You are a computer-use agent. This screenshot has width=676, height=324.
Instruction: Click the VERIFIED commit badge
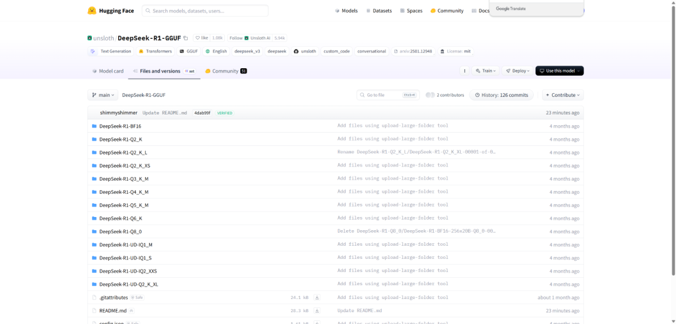225,113
